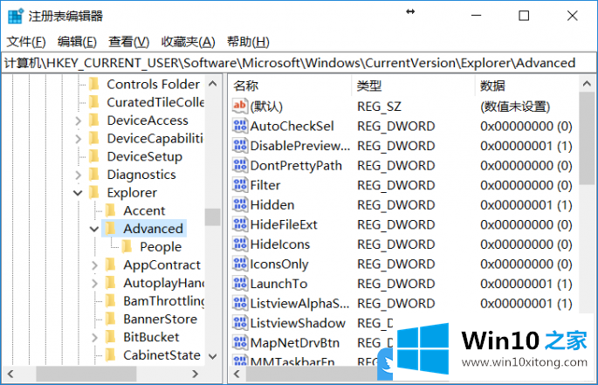
Task: Select the IconsOnly DWORD icon
Action: pos(239,264)
